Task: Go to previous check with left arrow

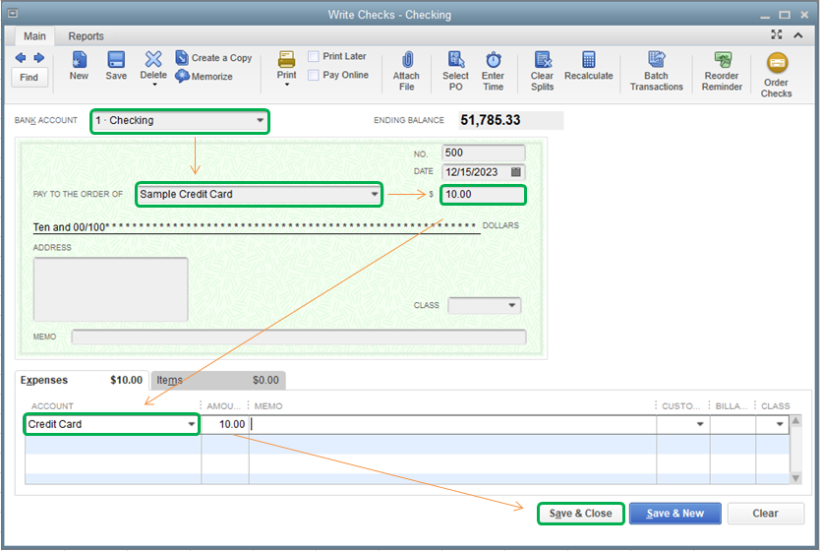Action: [21, 57]
